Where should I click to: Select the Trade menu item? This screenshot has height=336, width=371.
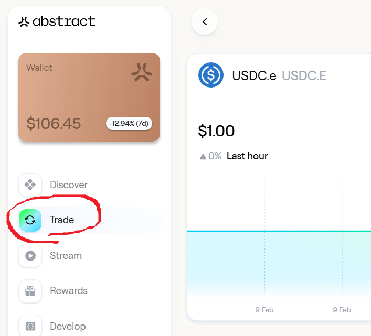(90, 220)
